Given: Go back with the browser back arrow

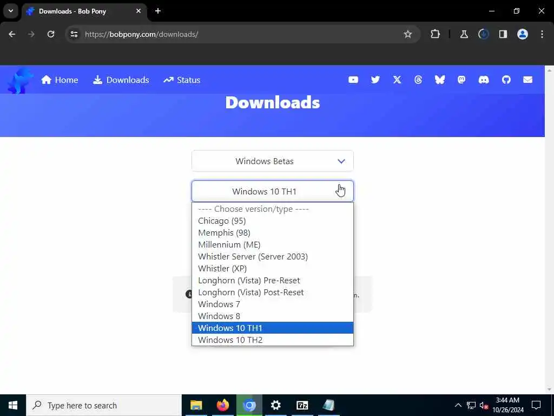Looking at the screenshot, I should click(12, 34).
